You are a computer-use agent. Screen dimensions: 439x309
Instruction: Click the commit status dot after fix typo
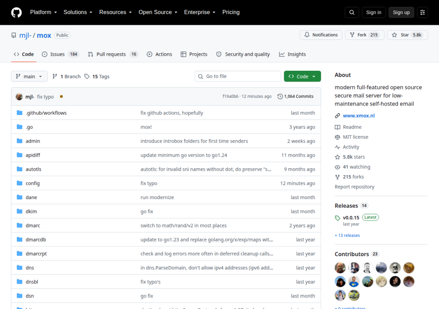click(x=61, y=97)
